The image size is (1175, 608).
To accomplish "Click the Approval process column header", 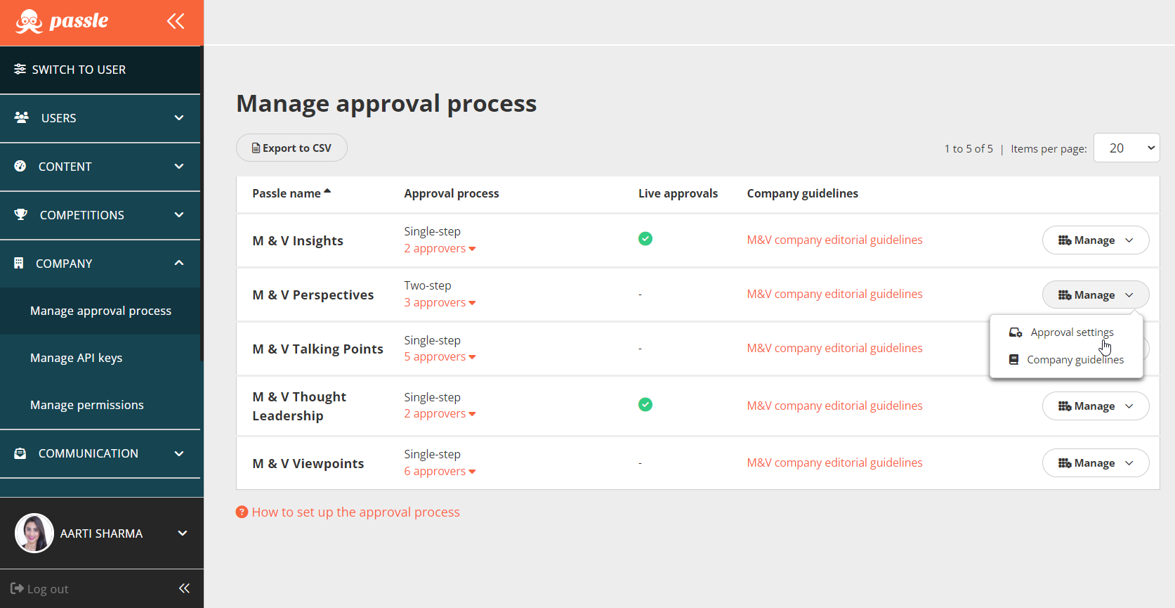I will pyautogui.click(x=452, y=193).
